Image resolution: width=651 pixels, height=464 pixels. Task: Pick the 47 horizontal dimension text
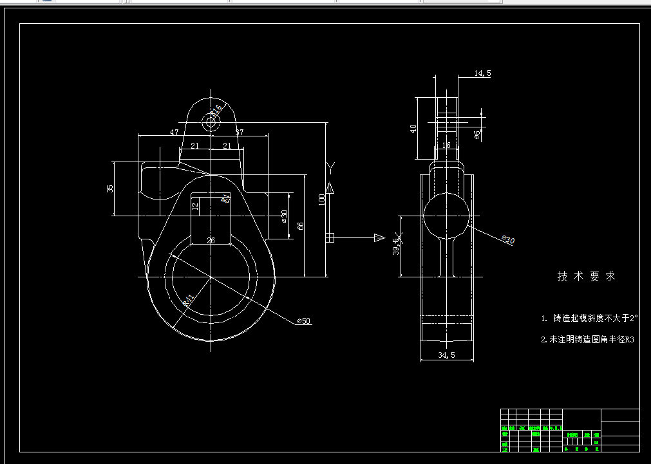(175, 133)
